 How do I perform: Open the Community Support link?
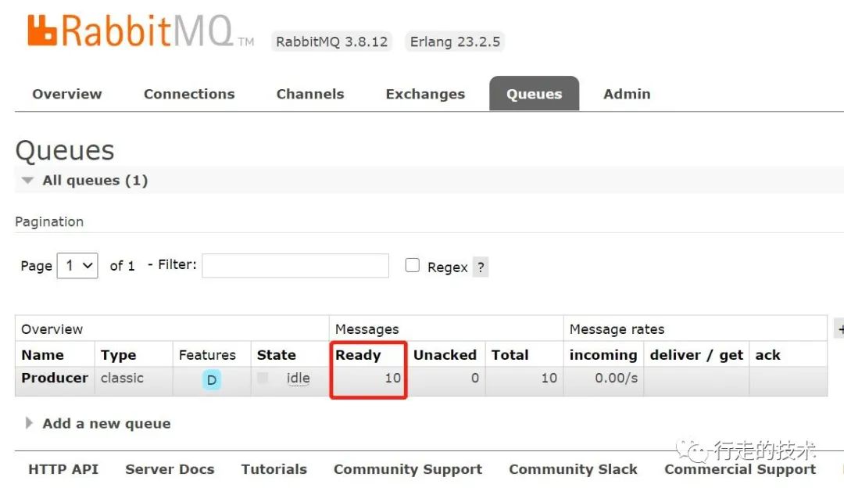point(408,470)
